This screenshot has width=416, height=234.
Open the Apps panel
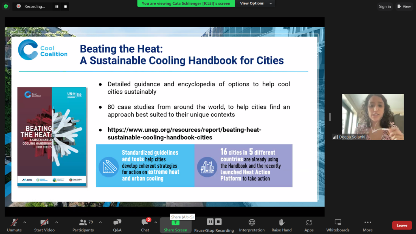click(309, 225)
